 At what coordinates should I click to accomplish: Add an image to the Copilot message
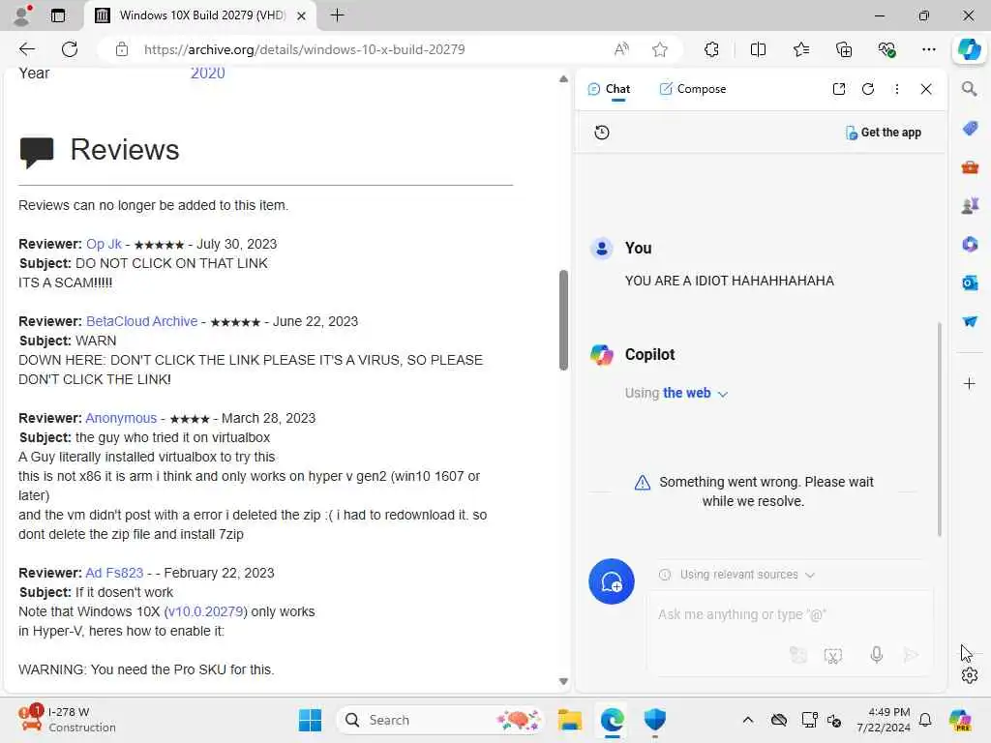click(798, 655)
